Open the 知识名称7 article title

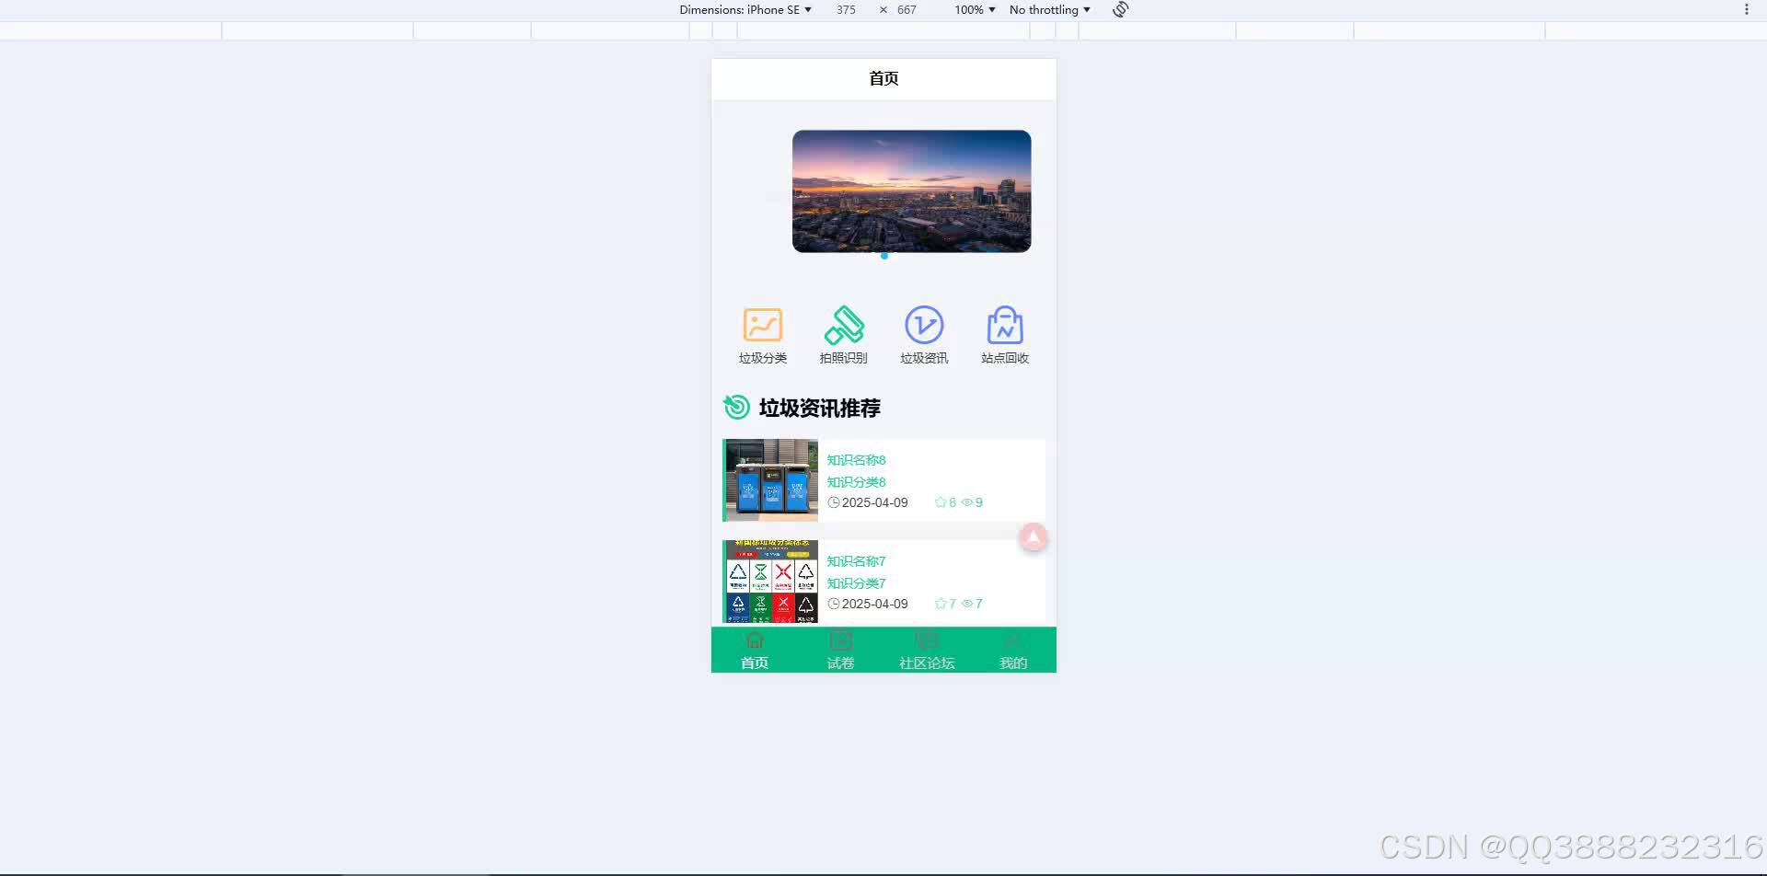[856, 561]
